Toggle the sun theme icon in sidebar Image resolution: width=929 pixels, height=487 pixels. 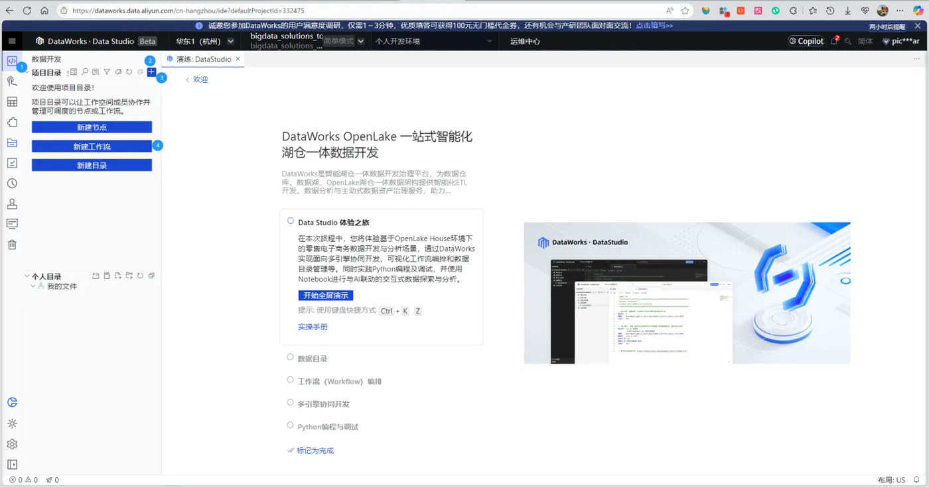(x=12, y=424)
